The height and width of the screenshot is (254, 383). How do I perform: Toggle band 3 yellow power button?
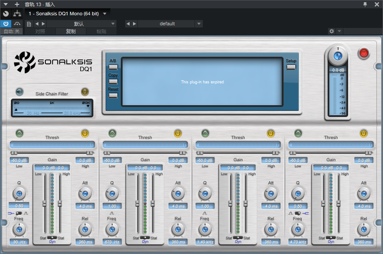(270, 134)
